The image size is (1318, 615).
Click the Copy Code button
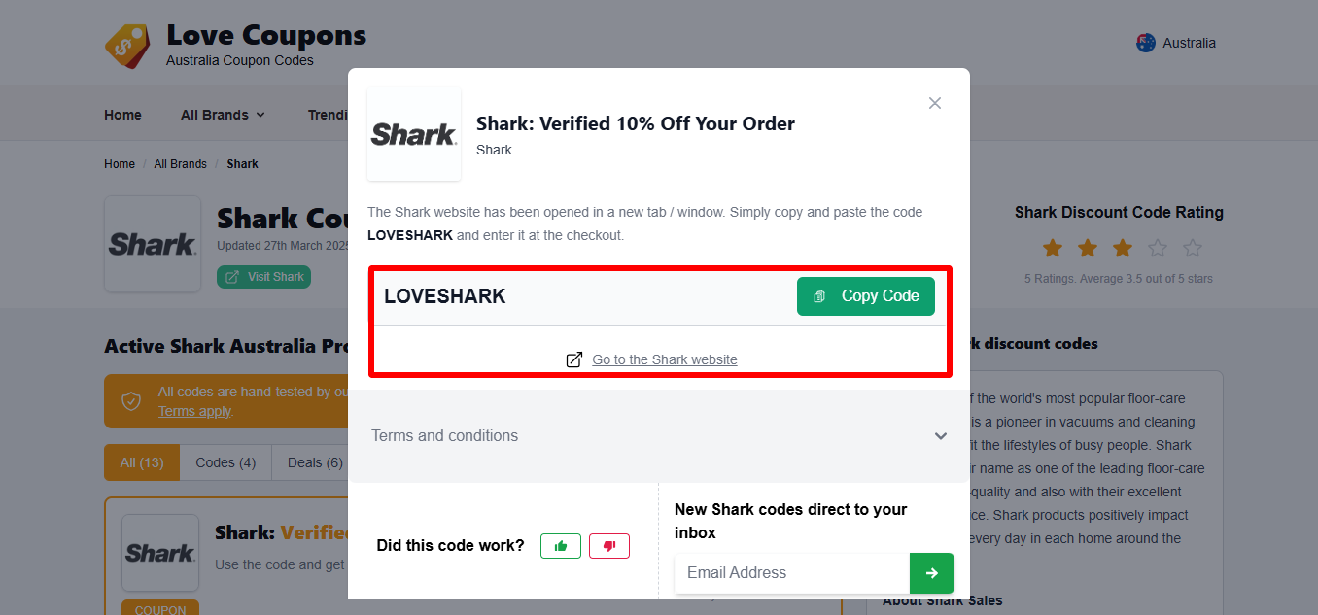point(865,295)
